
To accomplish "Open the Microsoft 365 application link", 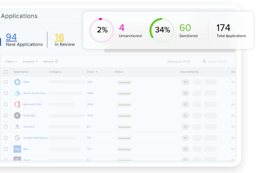I will (32, 104).
